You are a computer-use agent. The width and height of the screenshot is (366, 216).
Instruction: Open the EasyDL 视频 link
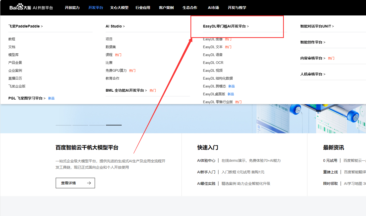pyautogui.click(x=213, y=70)
